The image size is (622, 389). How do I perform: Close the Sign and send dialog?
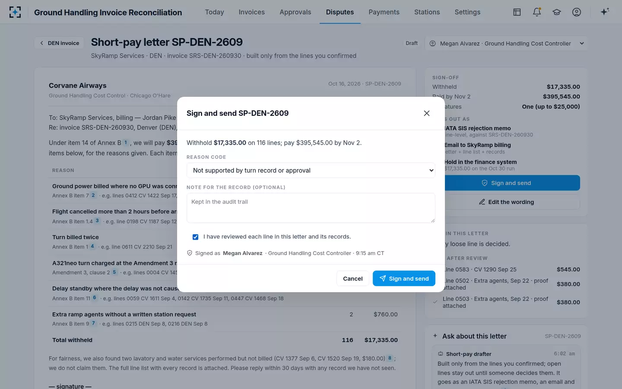427,113
